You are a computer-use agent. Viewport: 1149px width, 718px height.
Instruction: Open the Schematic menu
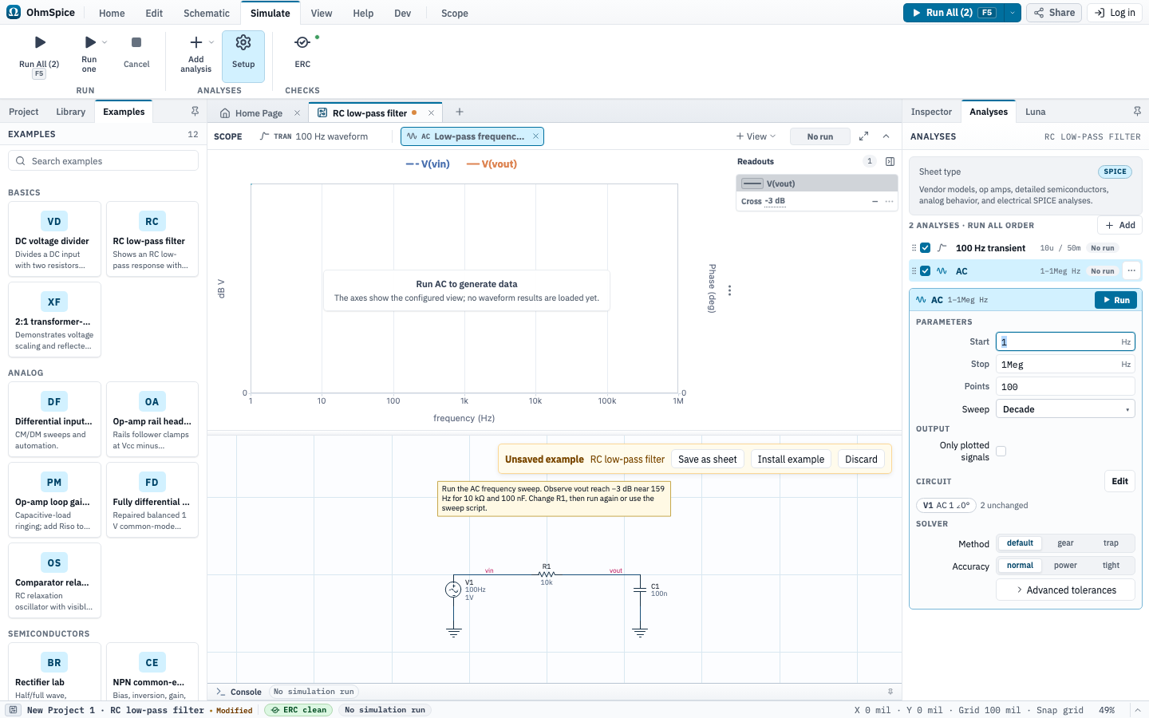pos(207,13)
